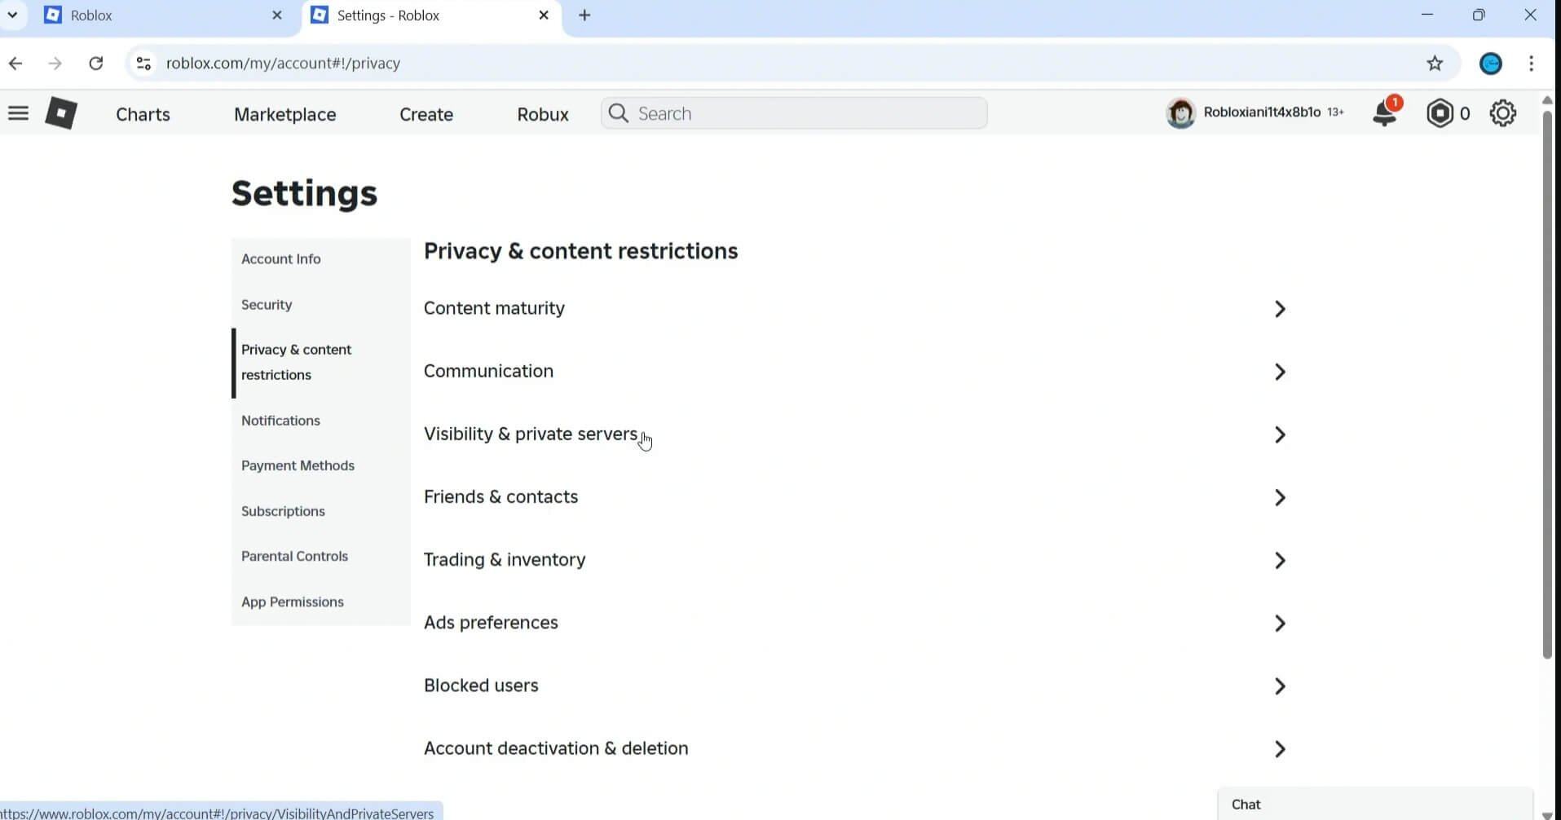The image size is (1561, 820).
Task: Bookmark this page with star icon
Action: (x=1435, y=63)
